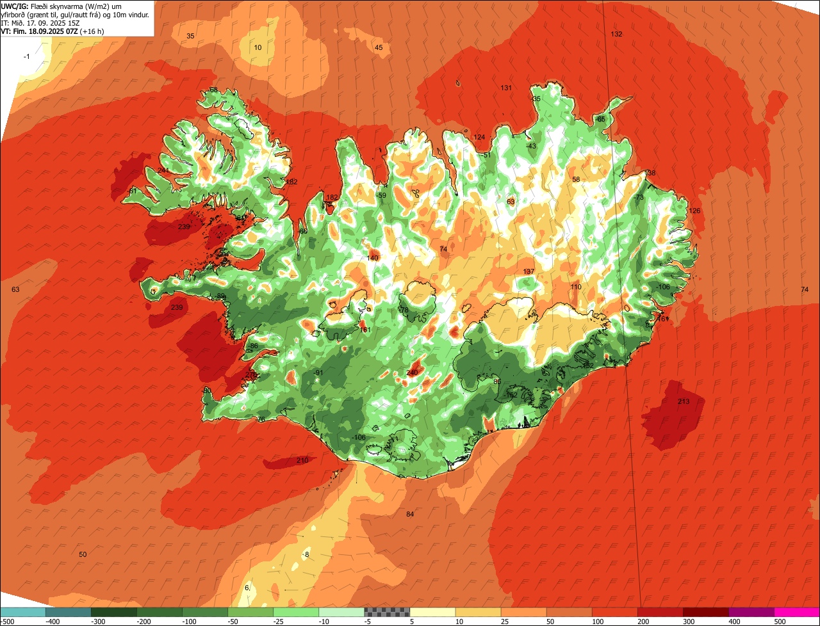Click the map value '-1' in the top-left sea

pos(27,56)
